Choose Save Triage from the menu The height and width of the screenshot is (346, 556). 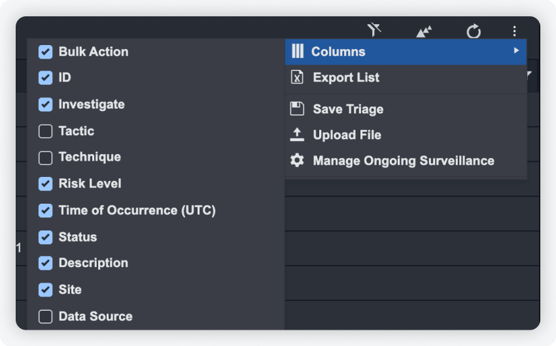348,109
